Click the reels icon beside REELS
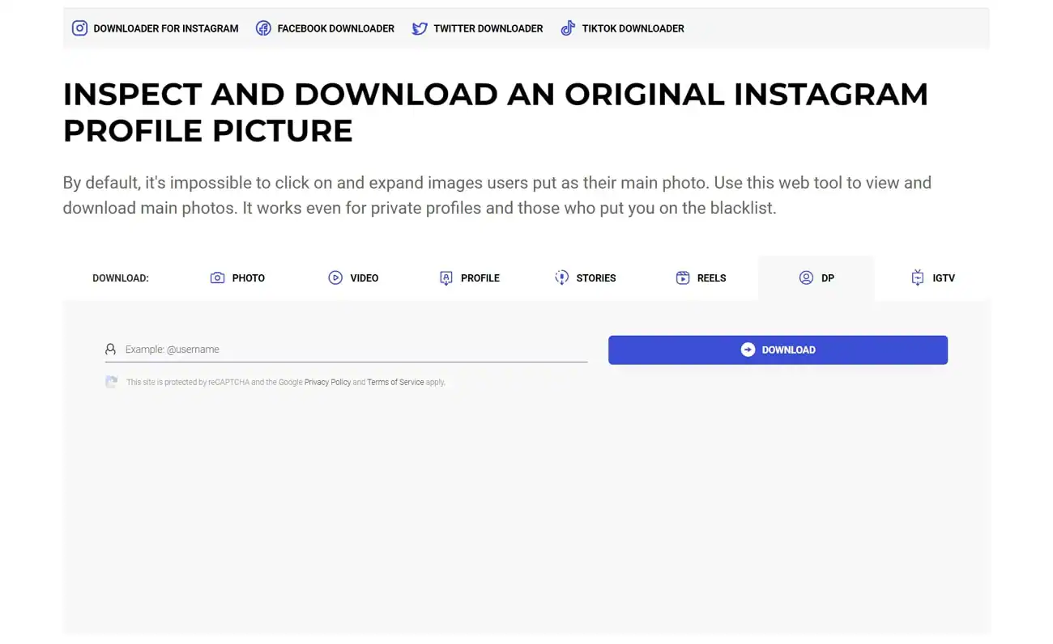This screenshot has height=644, width=1053. [682, 278]
